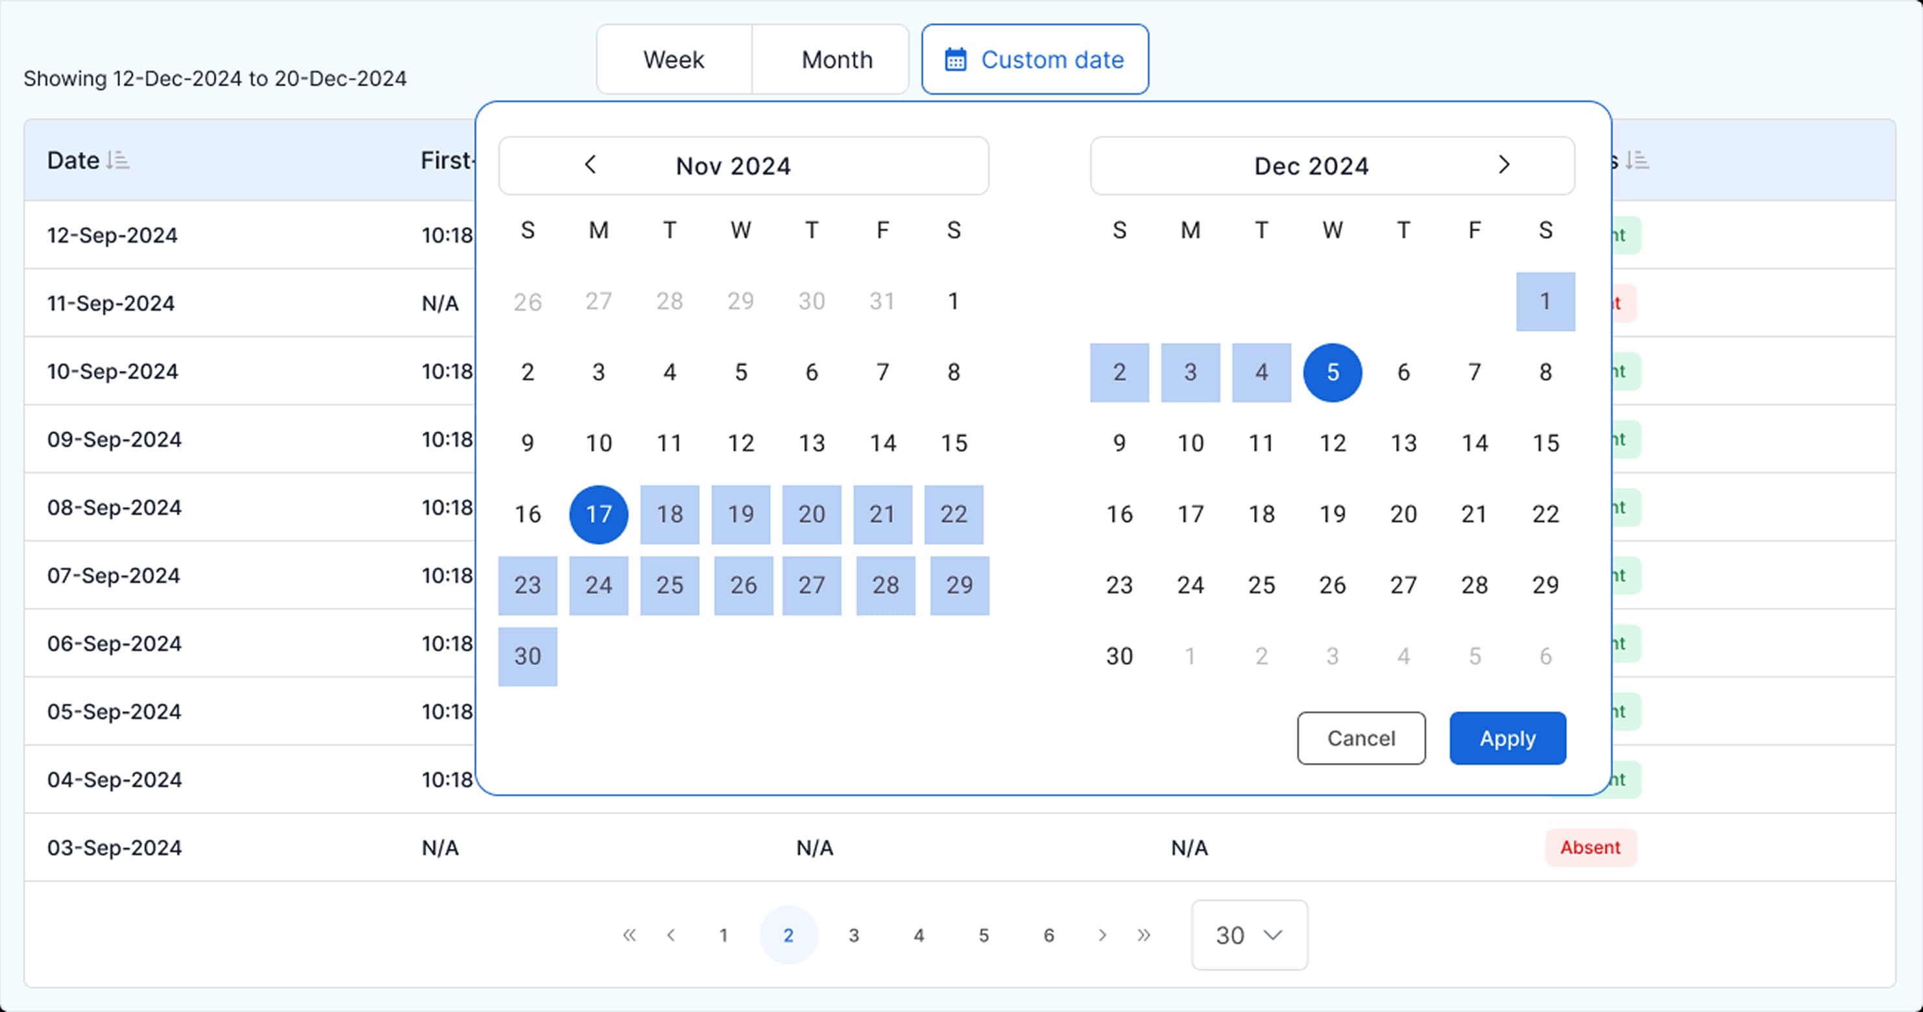Switch to the Week view tab

(673, 60)
